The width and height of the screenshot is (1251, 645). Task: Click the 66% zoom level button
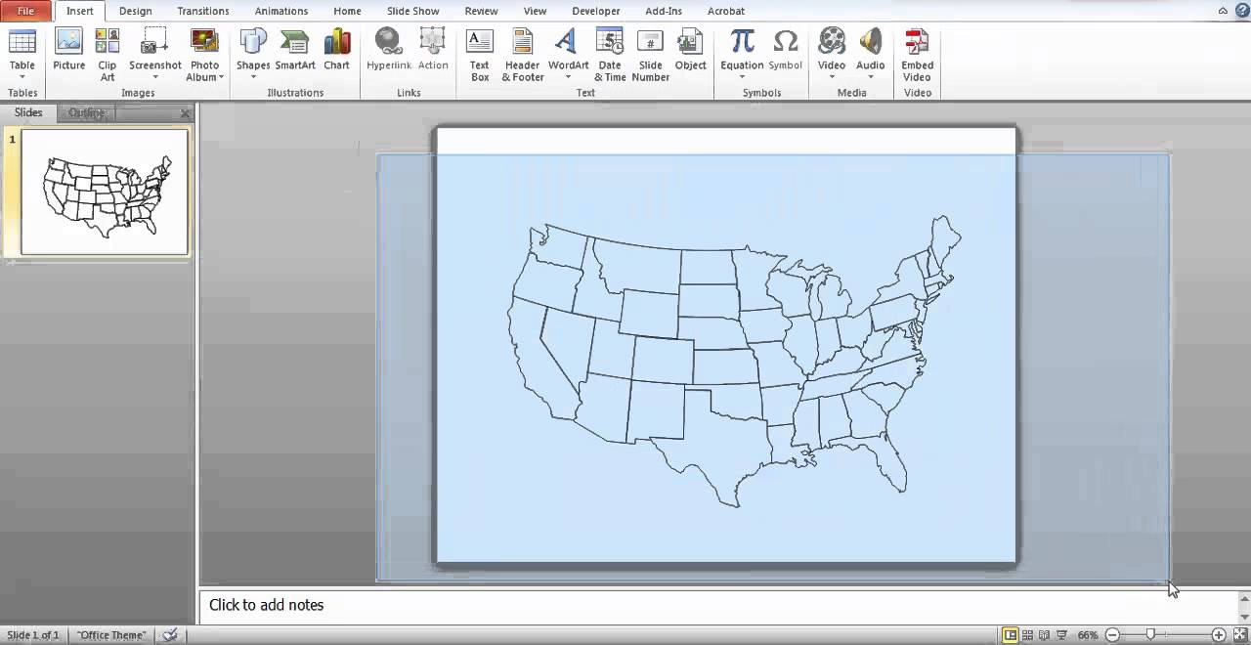1088,635
